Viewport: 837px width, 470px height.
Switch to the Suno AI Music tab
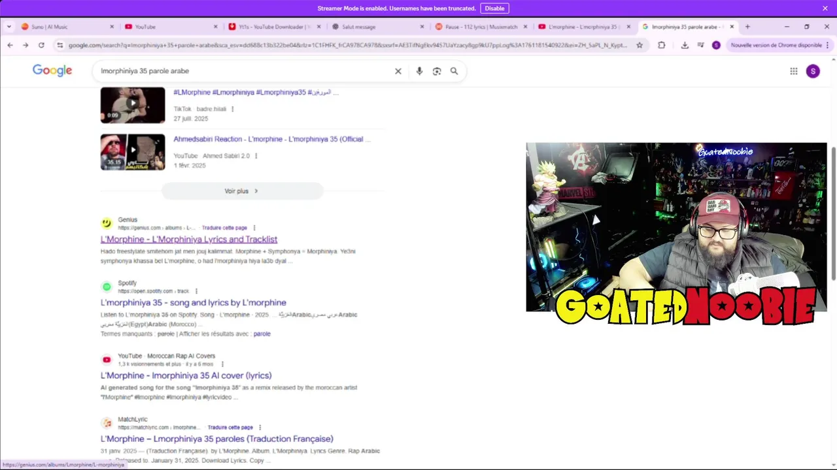click(x=62, y=27)
